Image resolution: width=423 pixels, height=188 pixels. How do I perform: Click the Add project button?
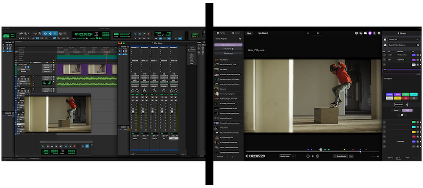point(228,49)
